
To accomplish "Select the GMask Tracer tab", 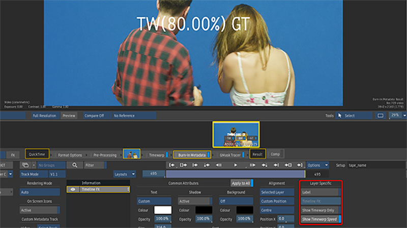I will click(230, 155).
